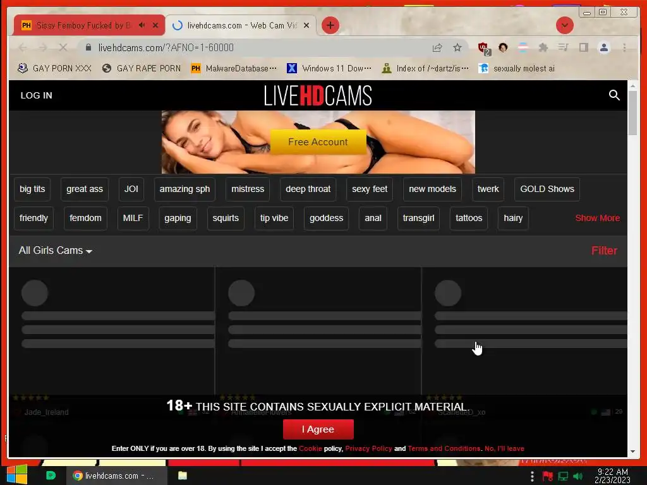Stop loading the page with the X button
The image size is (647, 485).
tap(63, 48)
